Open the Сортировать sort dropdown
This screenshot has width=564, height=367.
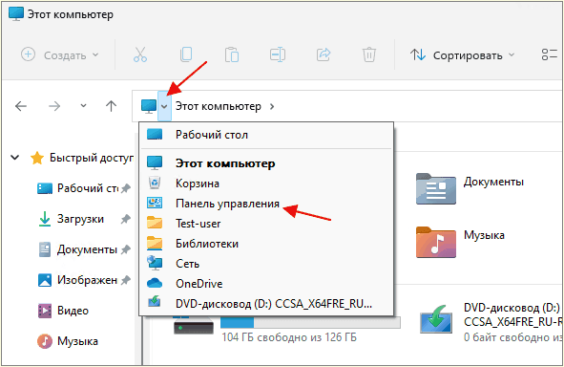tap(463, 55)
